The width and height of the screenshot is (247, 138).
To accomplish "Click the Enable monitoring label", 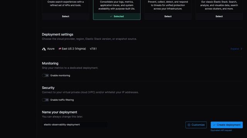I will point(60,76).
